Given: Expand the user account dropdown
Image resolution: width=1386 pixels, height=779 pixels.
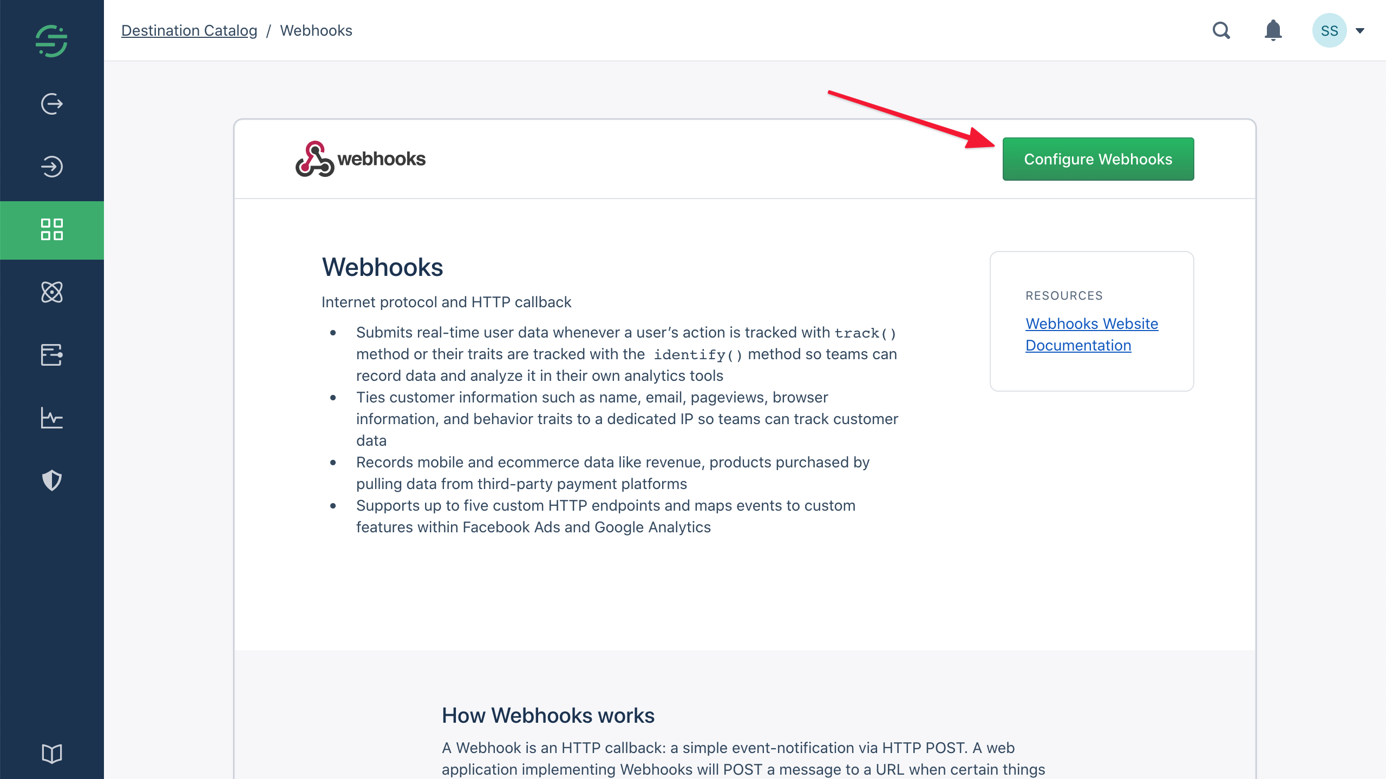Looking at the screenshot, I should 1361,30.
